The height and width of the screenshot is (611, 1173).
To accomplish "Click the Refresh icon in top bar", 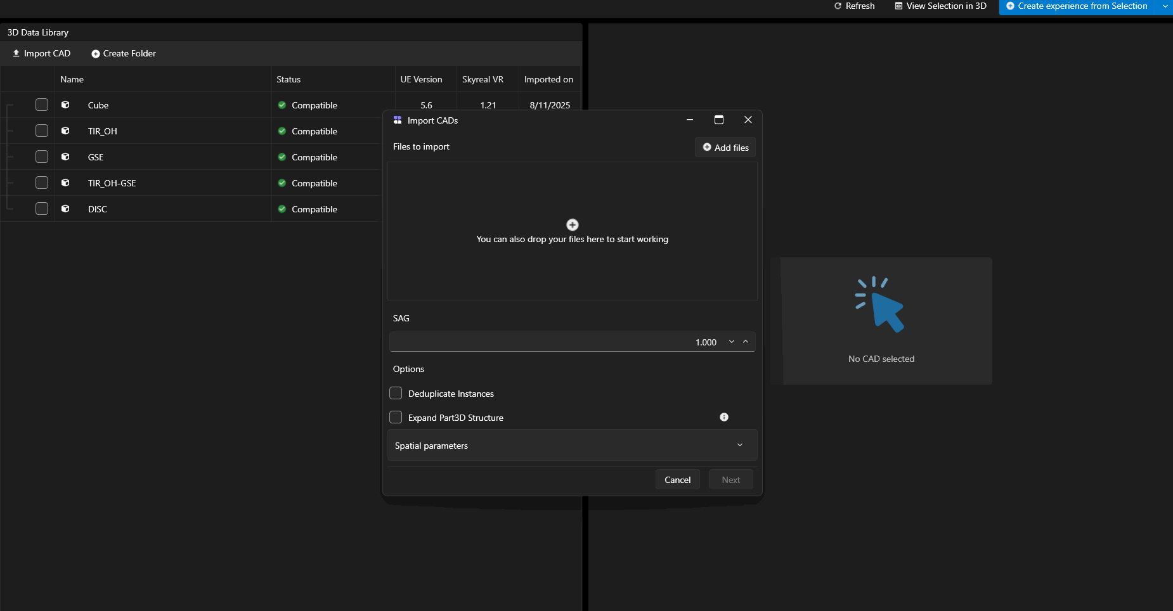I will 838,6.
